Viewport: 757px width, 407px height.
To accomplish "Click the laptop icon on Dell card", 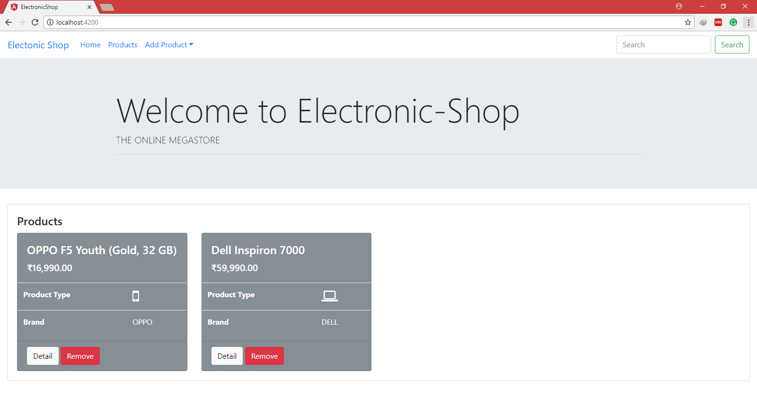I will [330, 296].
